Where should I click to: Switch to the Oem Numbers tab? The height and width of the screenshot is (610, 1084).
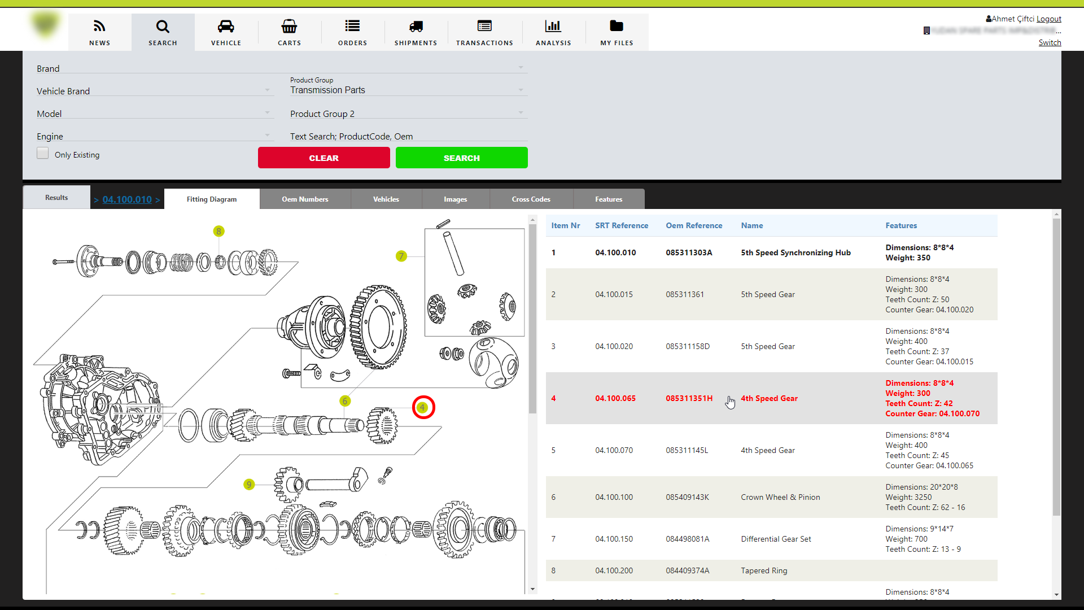point(305,199)
